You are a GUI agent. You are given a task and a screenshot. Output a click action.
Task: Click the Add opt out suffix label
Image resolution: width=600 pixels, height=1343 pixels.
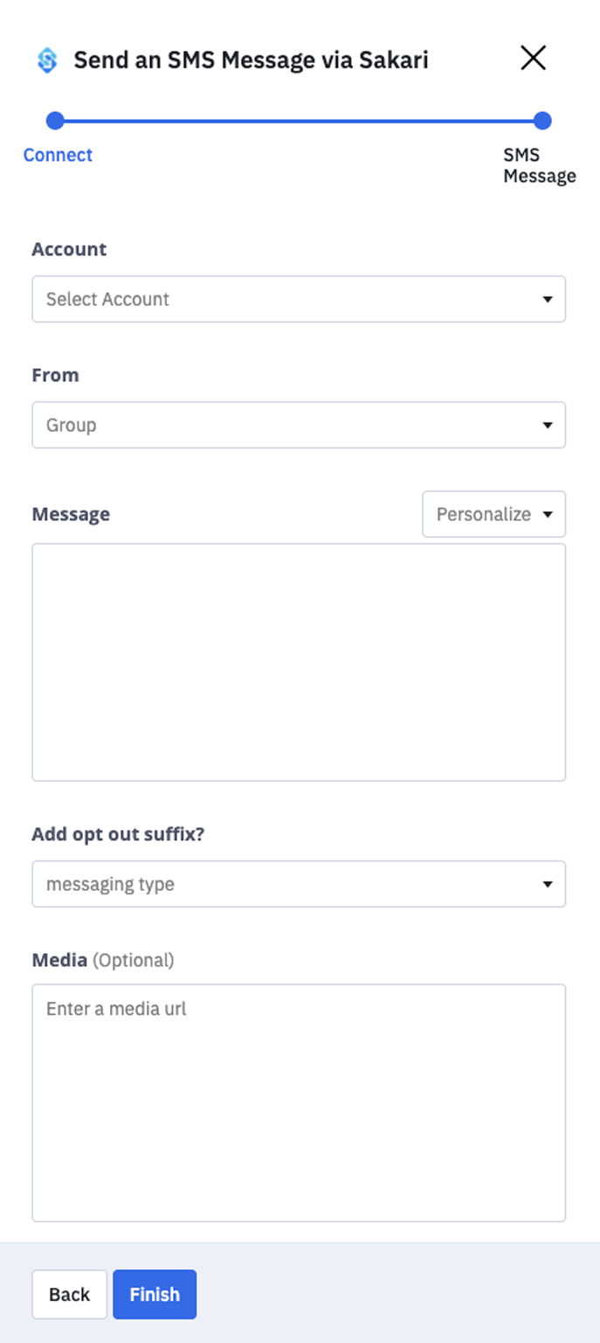click(x=118, y=834)
